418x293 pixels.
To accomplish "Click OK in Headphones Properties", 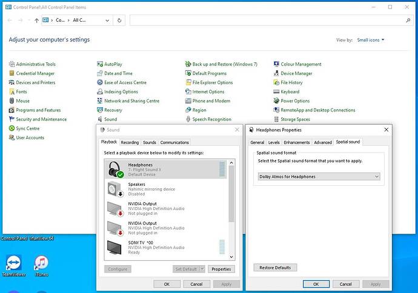I will click(316, 284).
